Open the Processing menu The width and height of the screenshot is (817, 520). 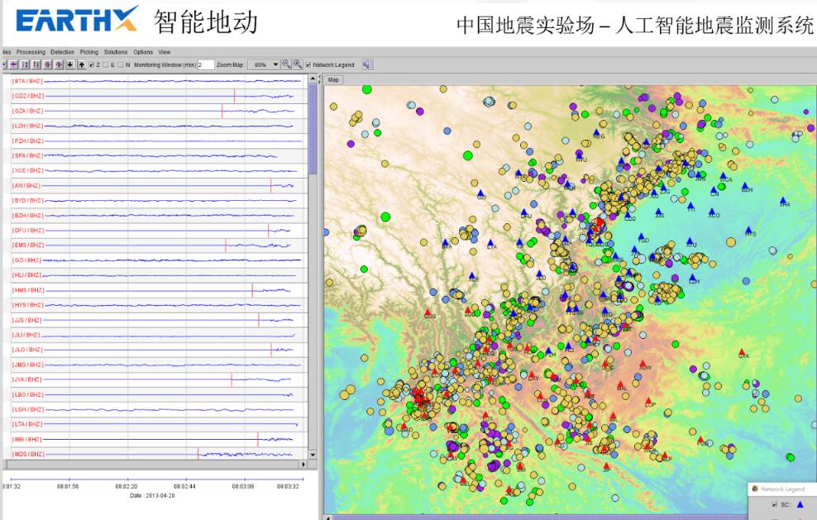click(31, 52)
